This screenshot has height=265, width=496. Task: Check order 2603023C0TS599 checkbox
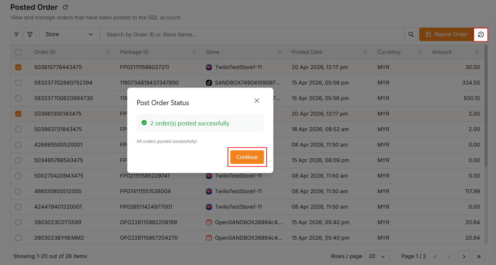[18, 222]
